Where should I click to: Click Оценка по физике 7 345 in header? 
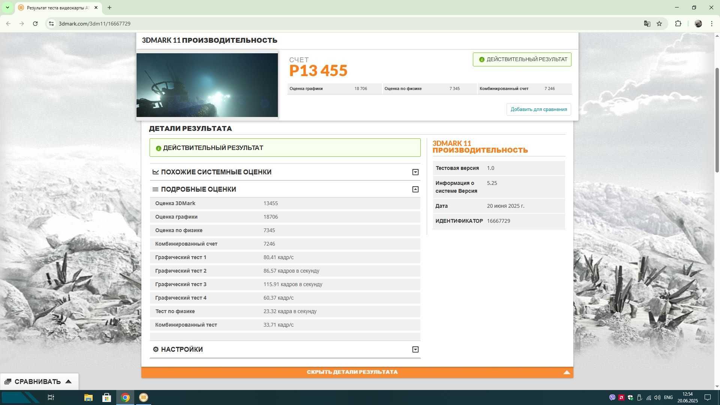429,89
